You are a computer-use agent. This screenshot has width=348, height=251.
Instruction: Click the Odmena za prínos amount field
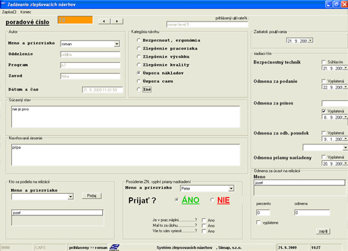point(335,103)
